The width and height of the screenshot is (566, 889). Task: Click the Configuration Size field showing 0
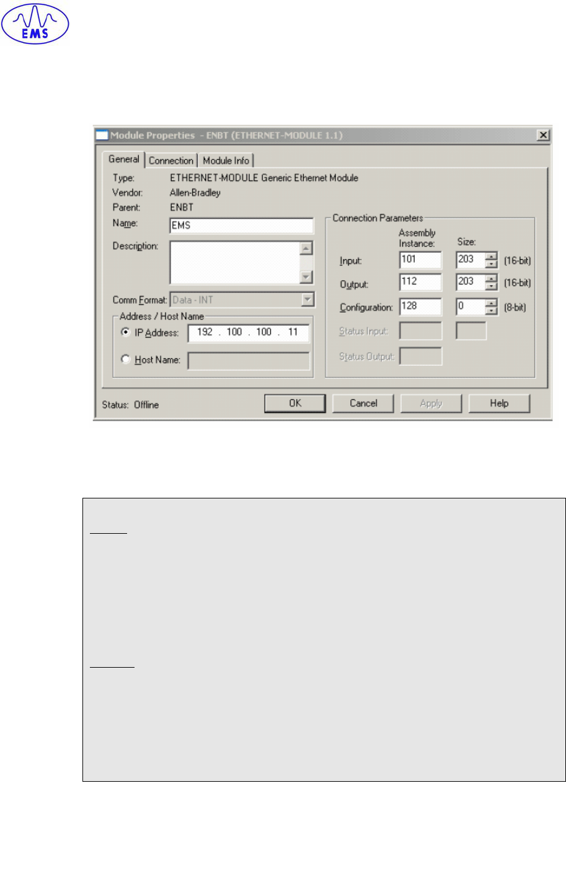(x=471, y=306)
